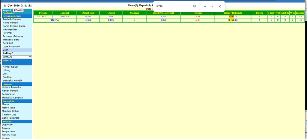Click 11,800 in the 725 - MULD row
This screenshot has height=139, width=307.
click(x=88, y=16)
